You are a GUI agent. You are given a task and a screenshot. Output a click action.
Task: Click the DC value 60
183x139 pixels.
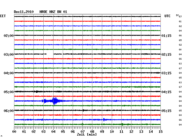pos(180,50)
